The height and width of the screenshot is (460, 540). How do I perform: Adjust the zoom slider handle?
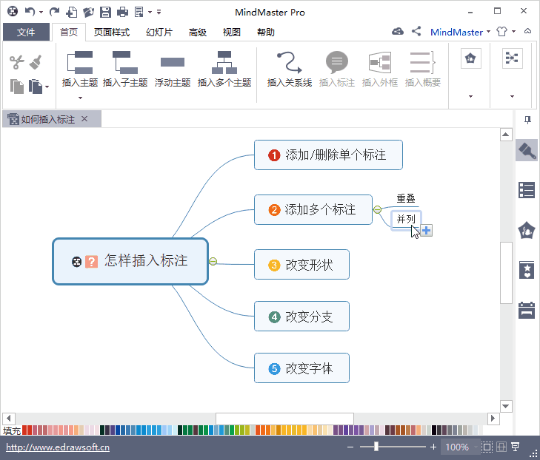click(376, 447)
